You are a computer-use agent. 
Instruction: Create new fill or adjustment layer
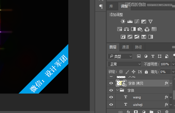point(144,112)
